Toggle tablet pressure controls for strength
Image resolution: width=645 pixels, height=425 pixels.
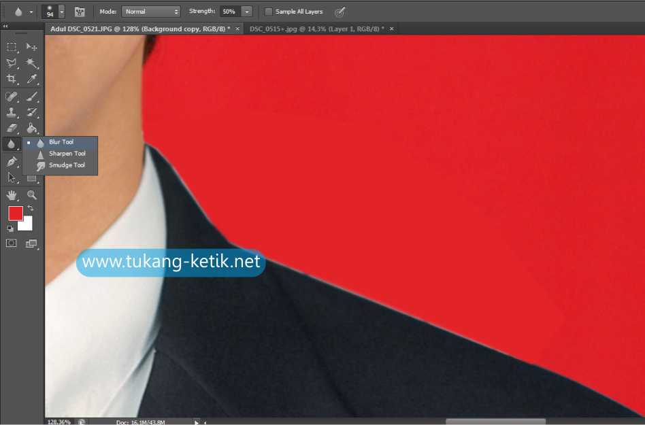pyautogui.click(x=339, y=11)
